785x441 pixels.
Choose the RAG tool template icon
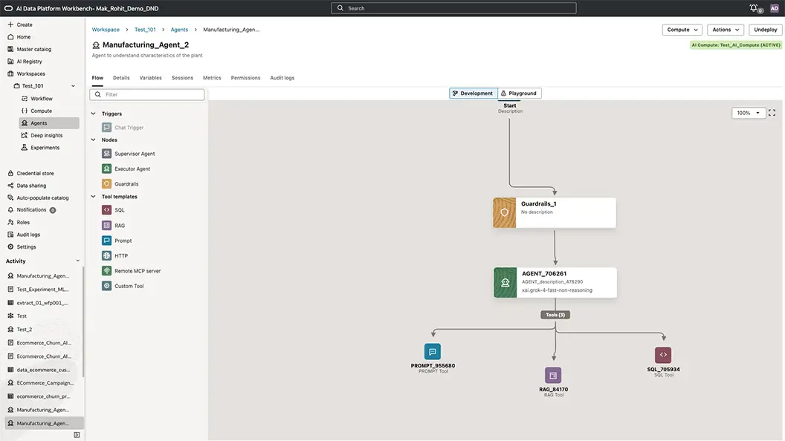[x=106, y=226]
